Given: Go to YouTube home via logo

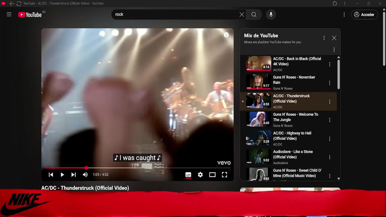Looking at the screenshot, I should point(30,14).
